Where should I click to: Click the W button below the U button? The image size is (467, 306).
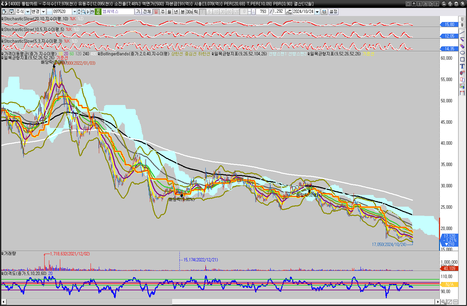click(462, 25)
